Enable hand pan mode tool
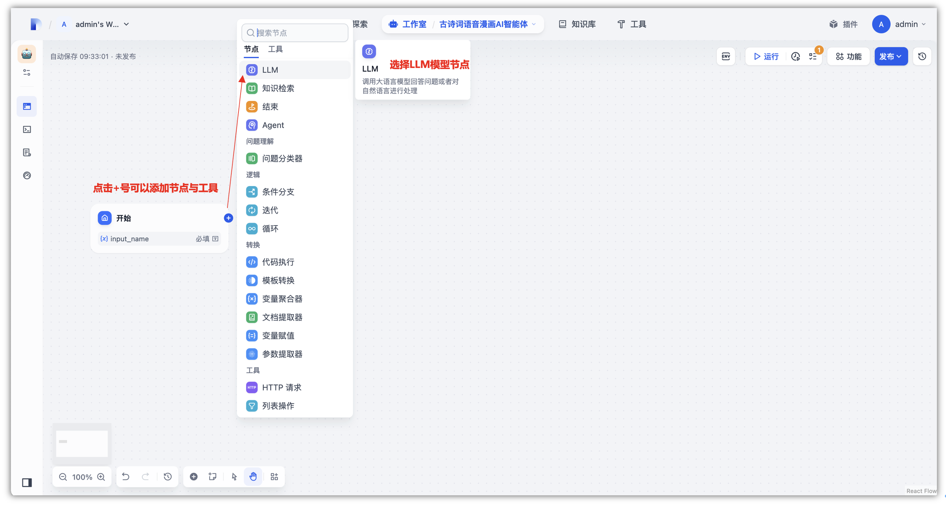 (x=253, y=477)
